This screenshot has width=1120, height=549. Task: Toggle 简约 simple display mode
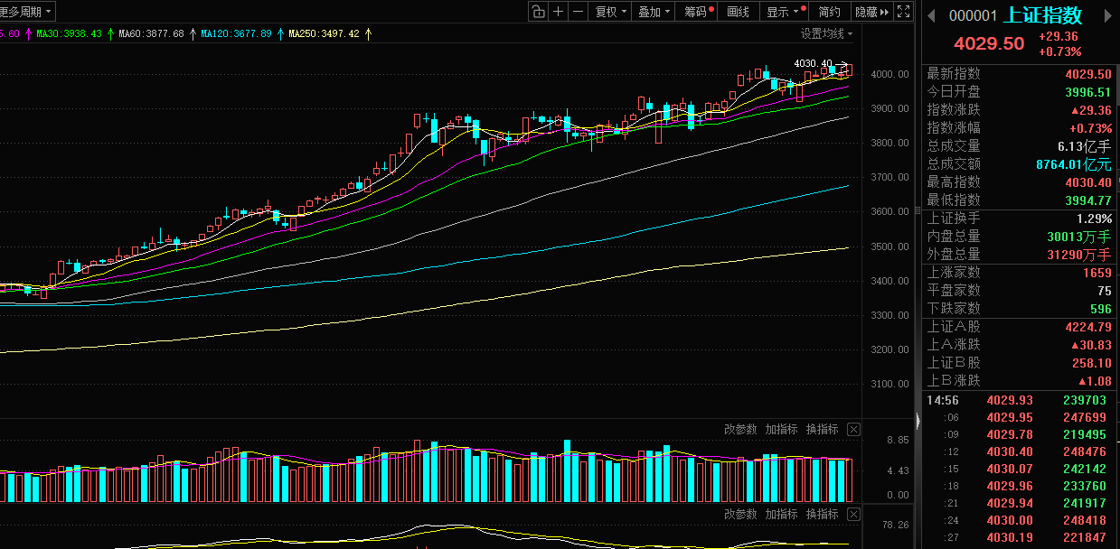tap(829, 12)
